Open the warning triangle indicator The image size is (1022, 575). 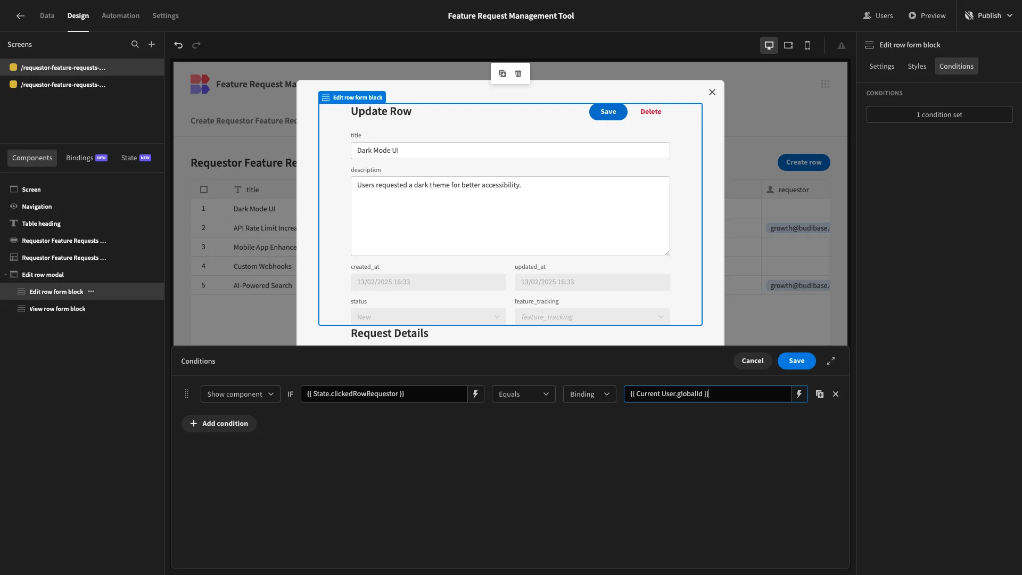tap(842, 45)
